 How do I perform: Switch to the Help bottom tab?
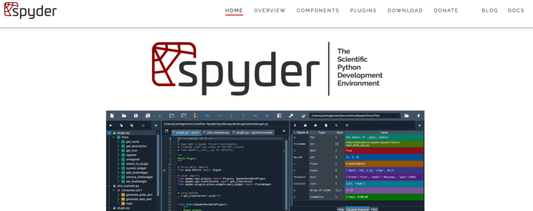(x=341, y=209)
